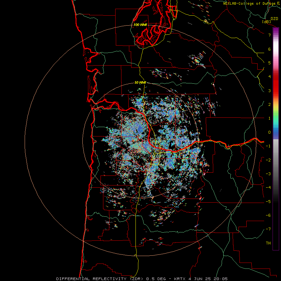Click the KRTX 4 JUN 25 20:05 timestamp

tap(200, 279)
